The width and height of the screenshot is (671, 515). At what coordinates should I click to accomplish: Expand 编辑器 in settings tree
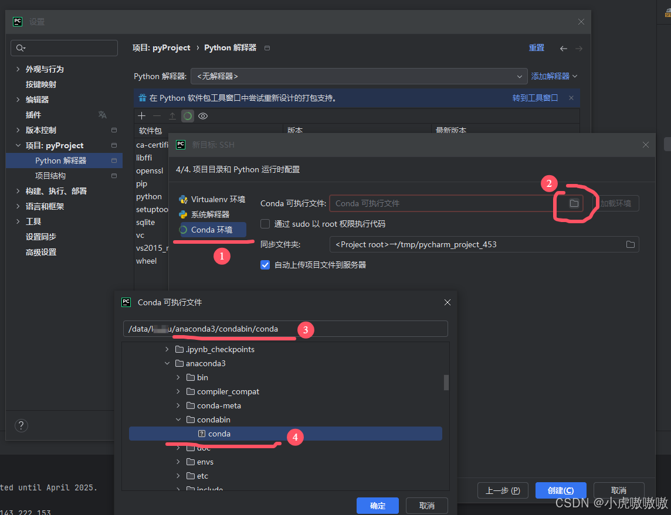pos(18,100)
